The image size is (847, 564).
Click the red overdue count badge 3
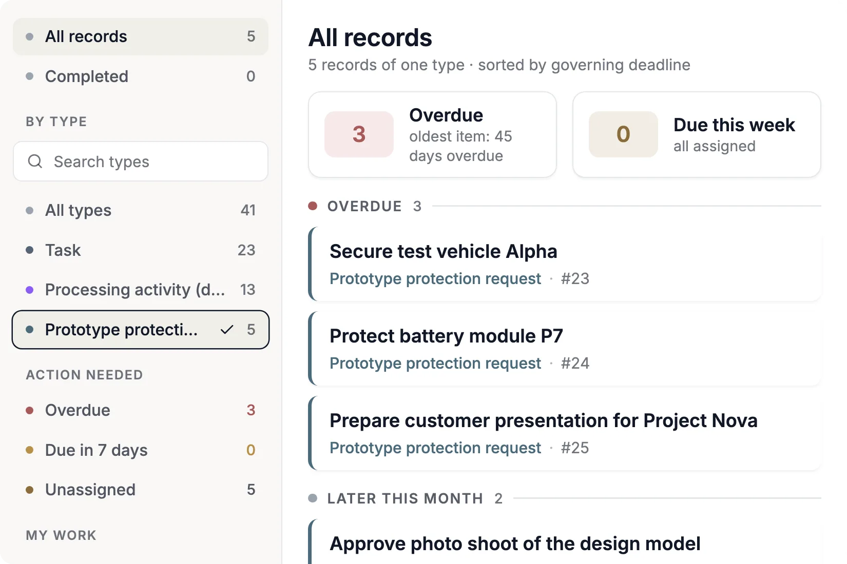pos(359,134)
